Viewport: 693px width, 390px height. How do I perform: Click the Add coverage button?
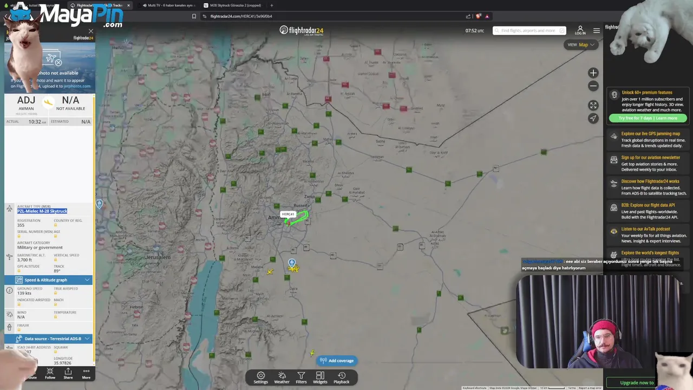click(337, 361)
